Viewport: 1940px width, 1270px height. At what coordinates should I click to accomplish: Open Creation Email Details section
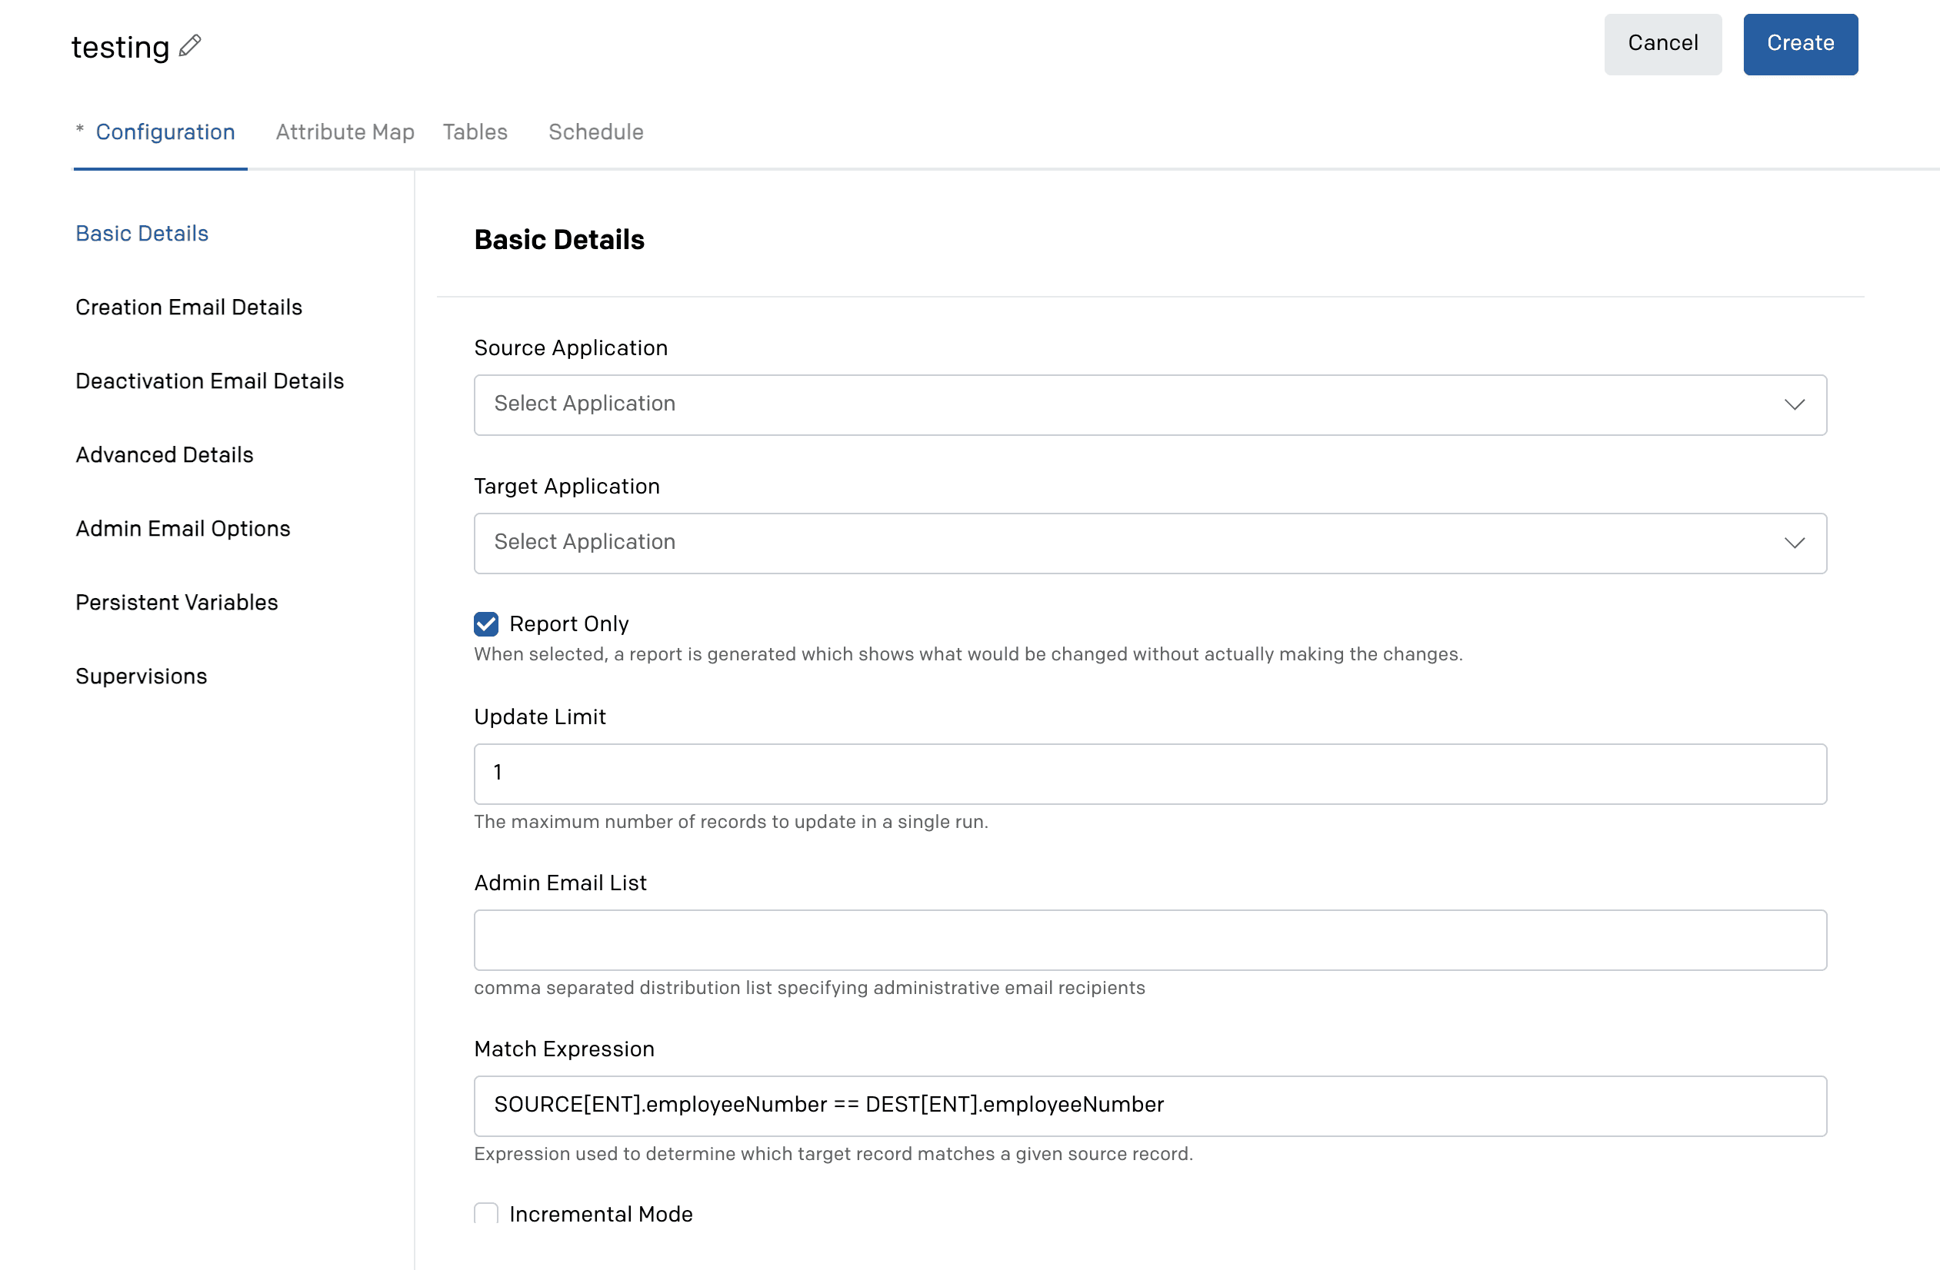coord(189,307)
